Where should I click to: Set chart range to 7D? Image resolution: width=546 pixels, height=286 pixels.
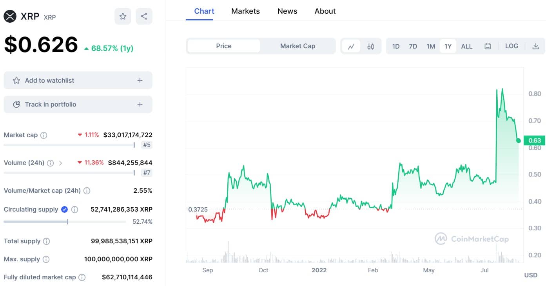coord(413,46)
